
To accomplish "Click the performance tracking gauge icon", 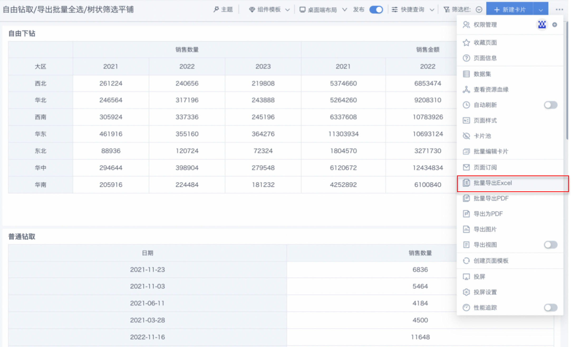I will point(466,308).
